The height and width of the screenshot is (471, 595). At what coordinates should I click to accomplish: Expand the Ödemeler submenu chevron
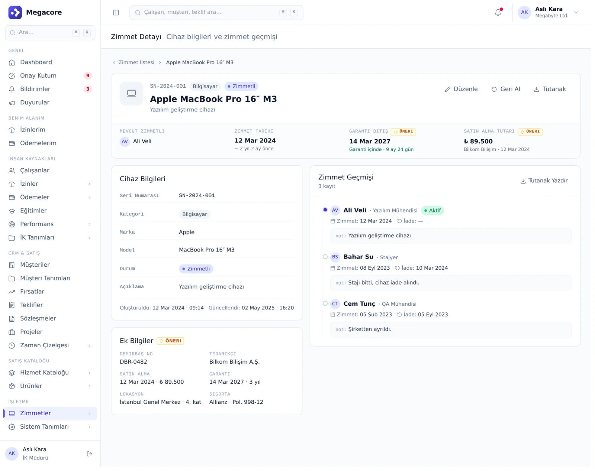pos(90,198)
